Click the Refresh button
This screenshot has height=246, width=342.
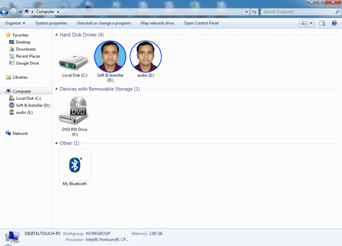point(254,12)
